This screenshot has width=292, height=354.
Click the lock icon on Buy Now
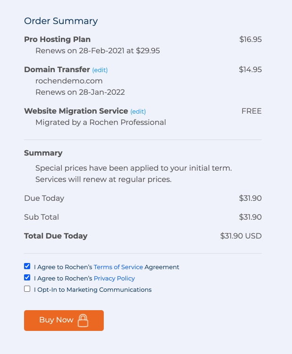(x=83, y=321)
